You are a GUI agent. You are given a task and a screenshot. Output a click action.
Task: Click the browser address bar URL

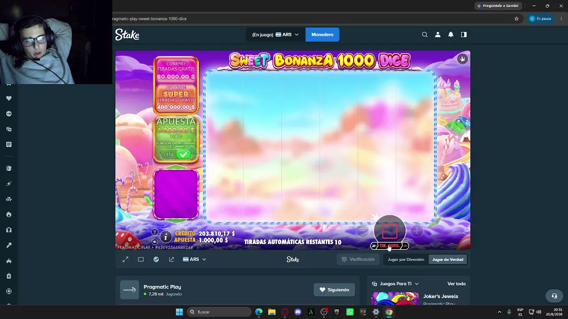150,19
